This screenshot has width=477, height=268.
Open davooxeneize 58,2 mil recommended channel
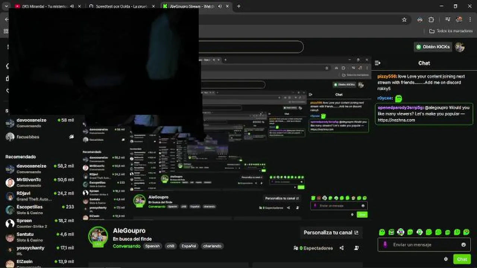click(x=40, y=169)
